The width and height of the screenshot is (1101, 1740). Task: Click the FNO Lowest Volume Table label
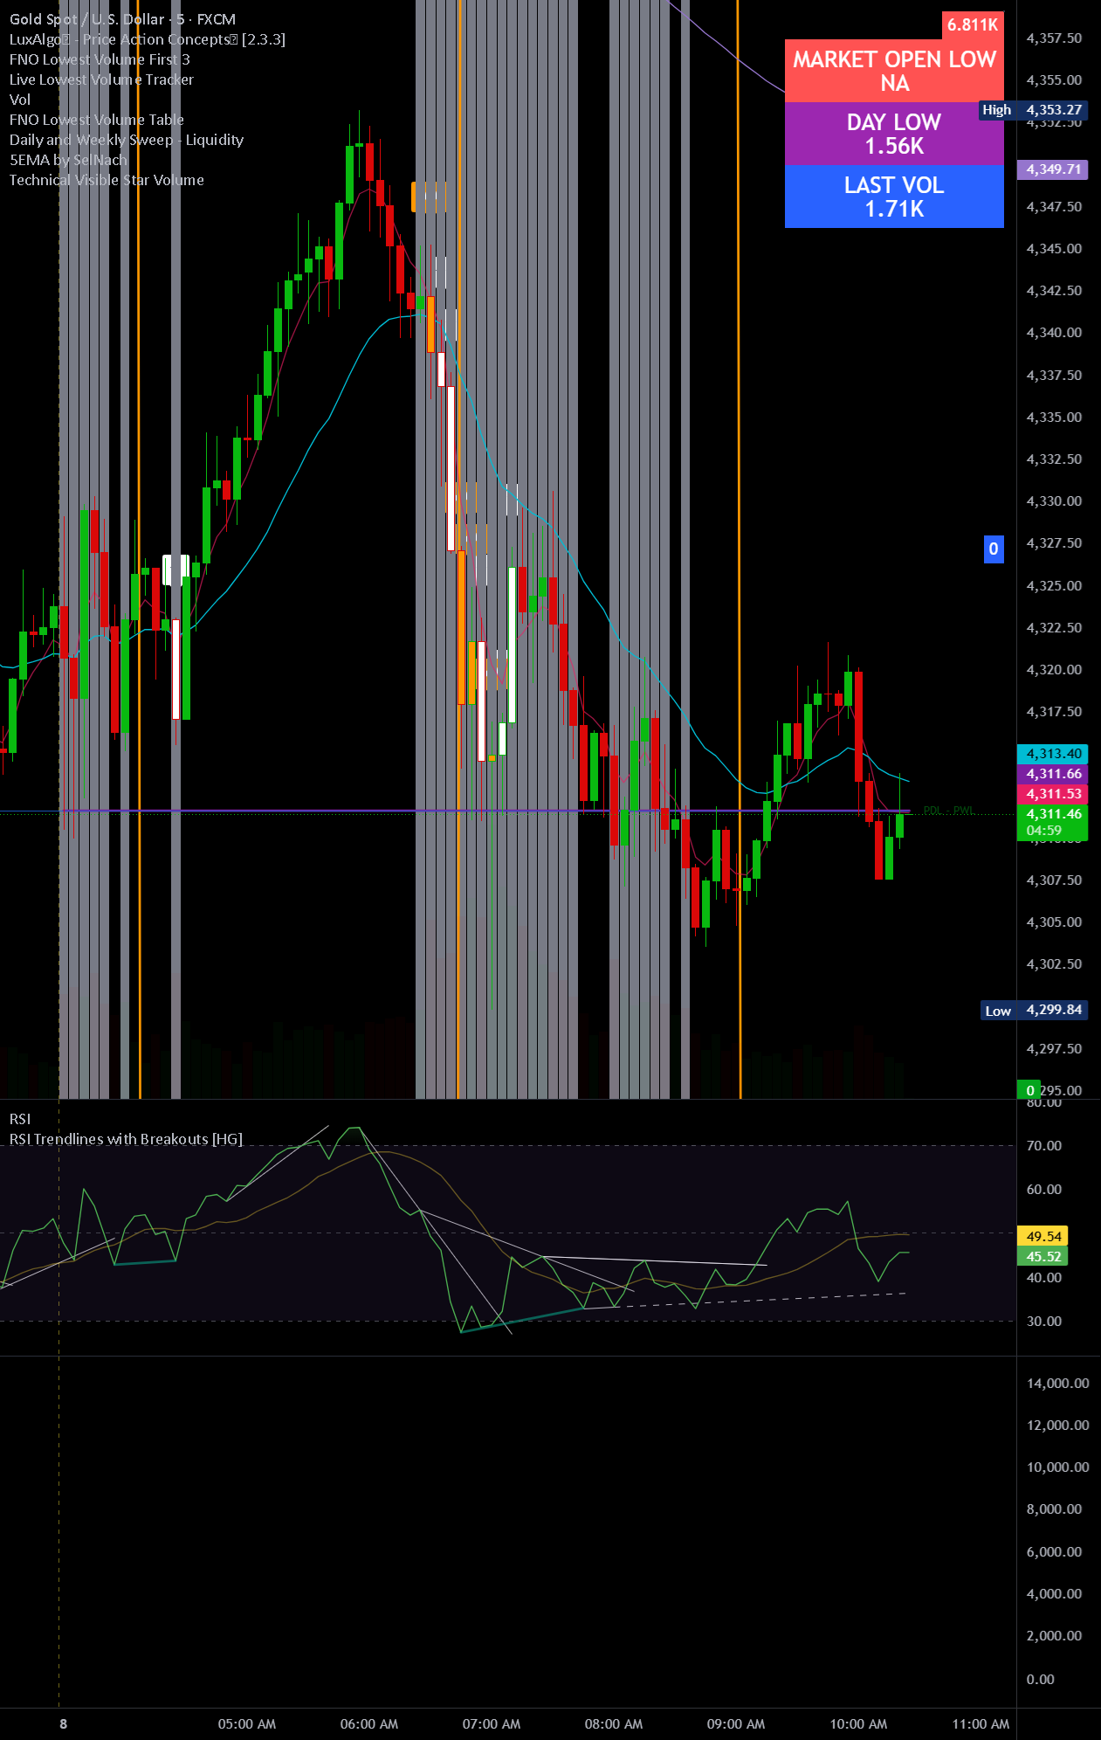[96, 120]
